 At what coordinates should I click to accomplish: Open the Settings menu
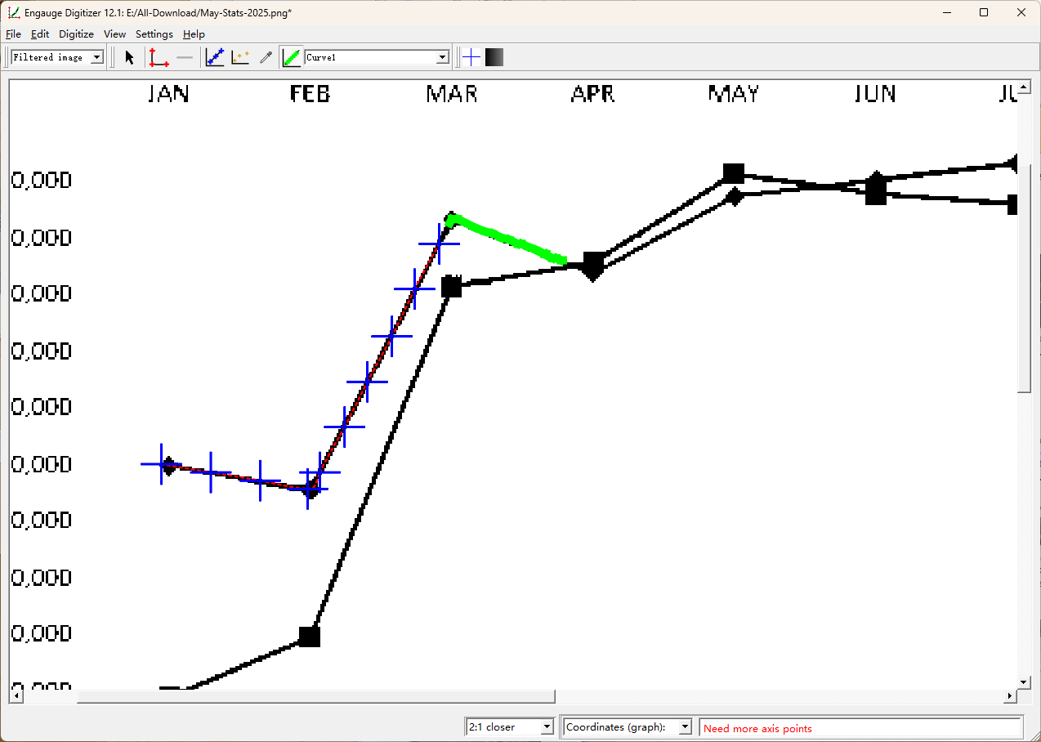click(154, 34)
